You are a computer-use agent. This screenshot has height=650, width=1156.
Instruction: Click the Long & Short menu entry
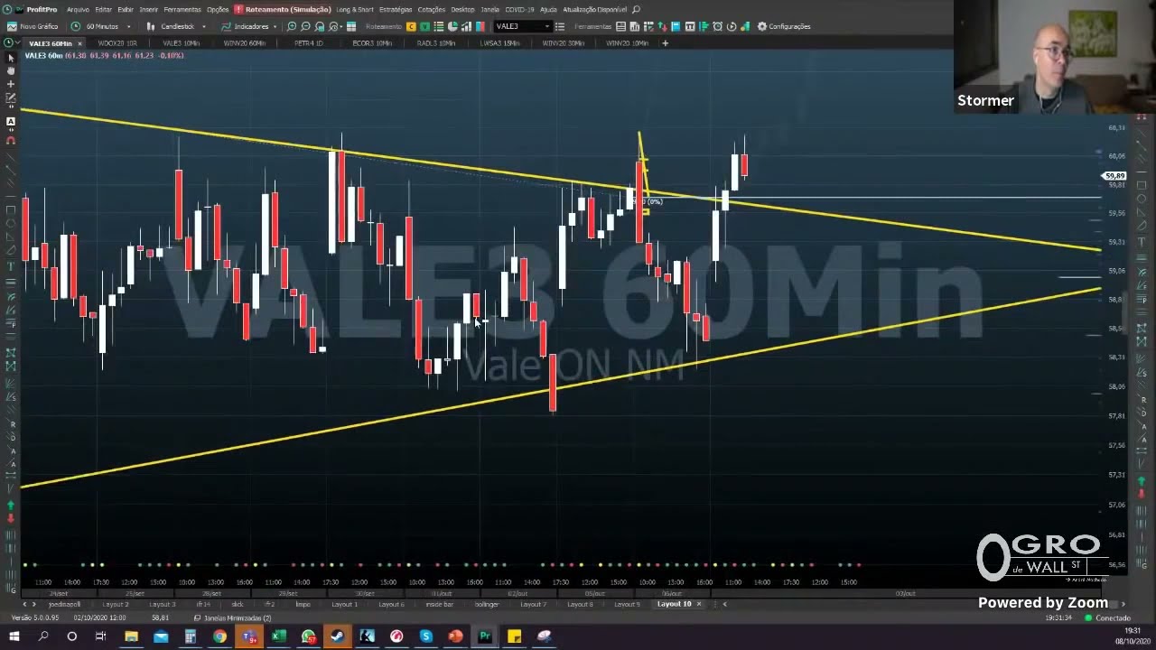[x=355, y=9]
